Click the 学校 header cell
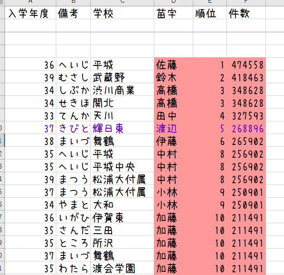This screenshot has width=284, height=275. (x=122, y=13)
